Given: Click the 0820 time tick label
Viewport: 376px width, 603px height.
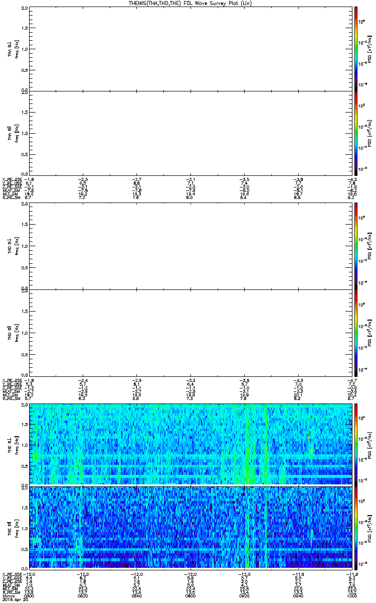Looking at the screenshot, I should point(83,596).
